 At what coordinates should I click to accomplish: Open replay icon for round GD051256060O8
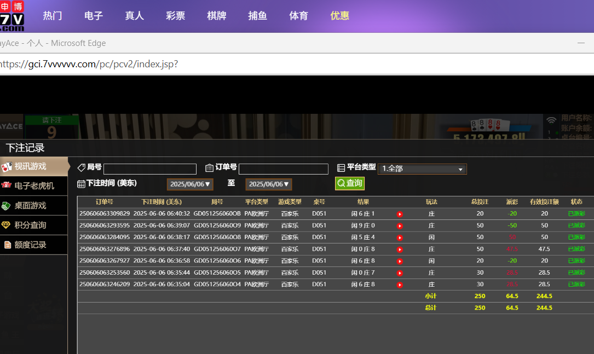click(400, 237)
